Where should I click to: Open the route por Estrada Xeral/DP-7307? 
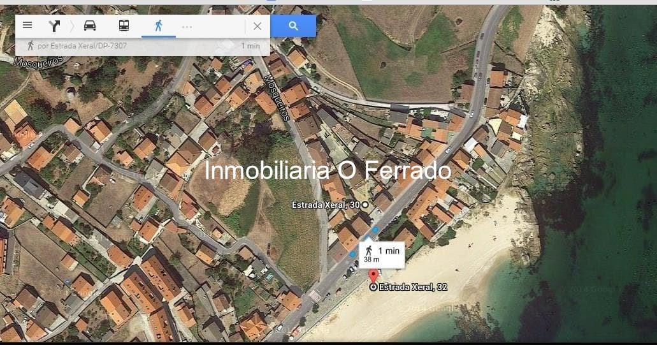click(143, 46)
